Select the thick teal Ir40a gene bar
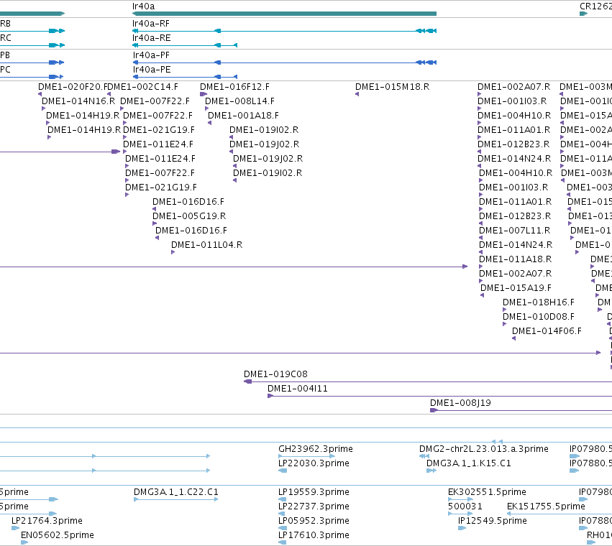 [x=284, y=14]
